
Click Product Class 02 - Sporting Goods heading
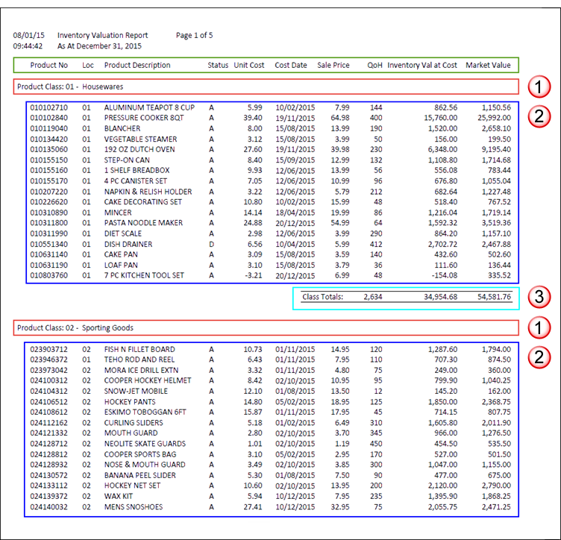(75, 327)
